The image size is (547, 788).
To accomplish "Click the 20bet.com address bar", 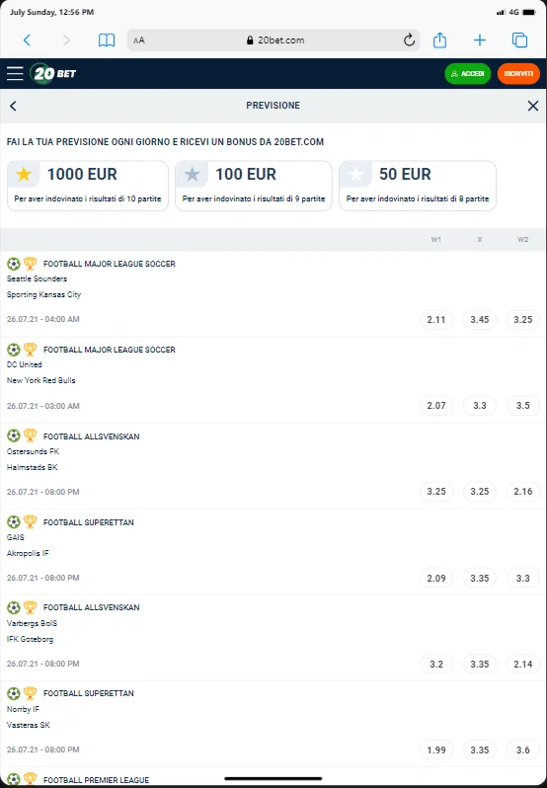I will click(x=273, y=40).
